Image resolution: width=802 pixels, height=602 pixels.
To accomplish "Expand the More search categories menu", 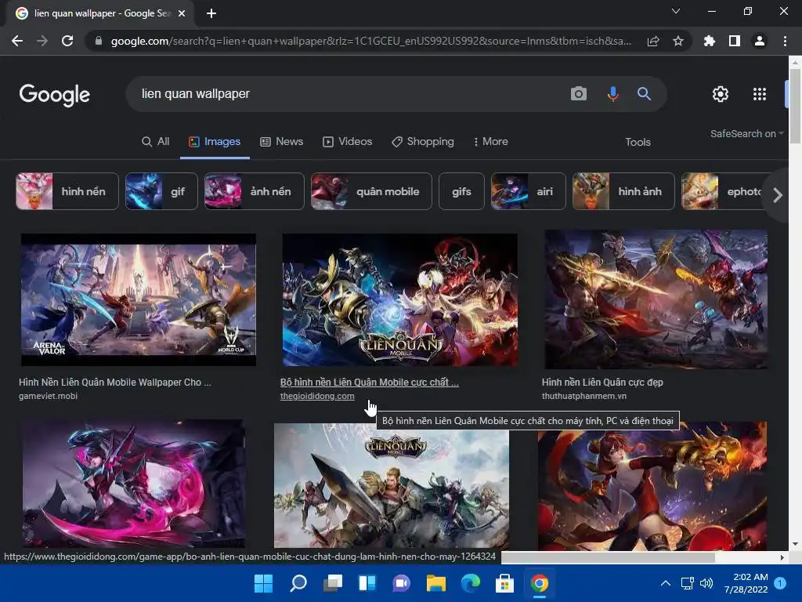I will click(x=490, y=141).
